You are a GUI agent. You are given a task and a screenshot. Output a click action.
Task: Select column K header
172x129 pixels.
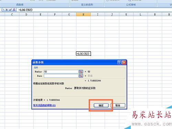click(126, 14)
